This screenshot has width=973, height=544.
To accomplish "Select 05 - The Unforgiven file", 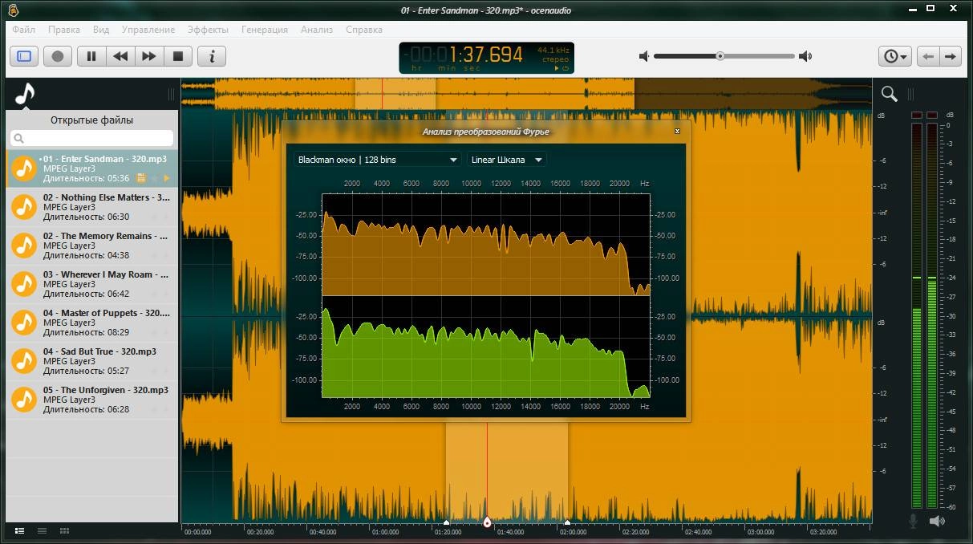I will (91, 400).
